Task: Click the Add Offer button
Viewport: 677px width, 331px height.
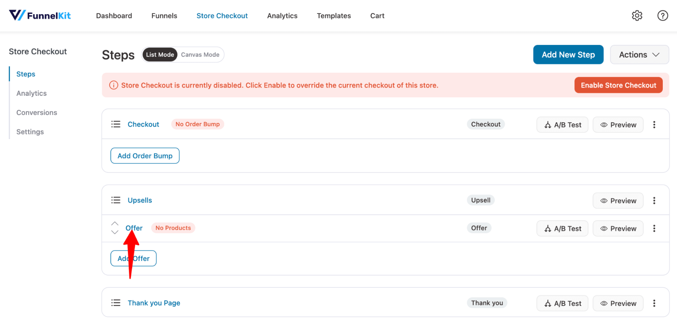Action: coord(133,258)
